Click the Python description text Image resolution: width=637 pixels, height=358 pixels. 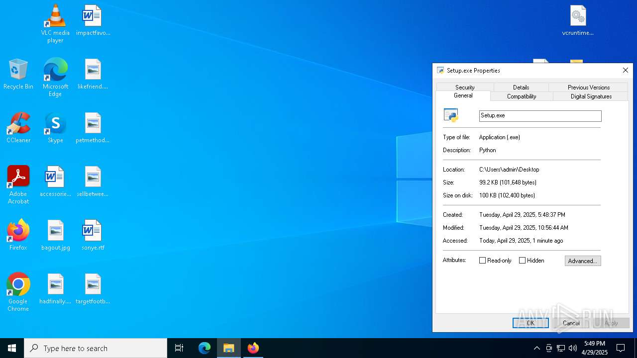click(487, 150)
